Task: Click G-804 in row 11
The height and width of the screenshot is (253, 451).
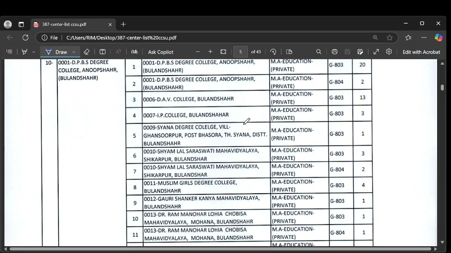Action: pyautogui.click(x=338, y=232)
